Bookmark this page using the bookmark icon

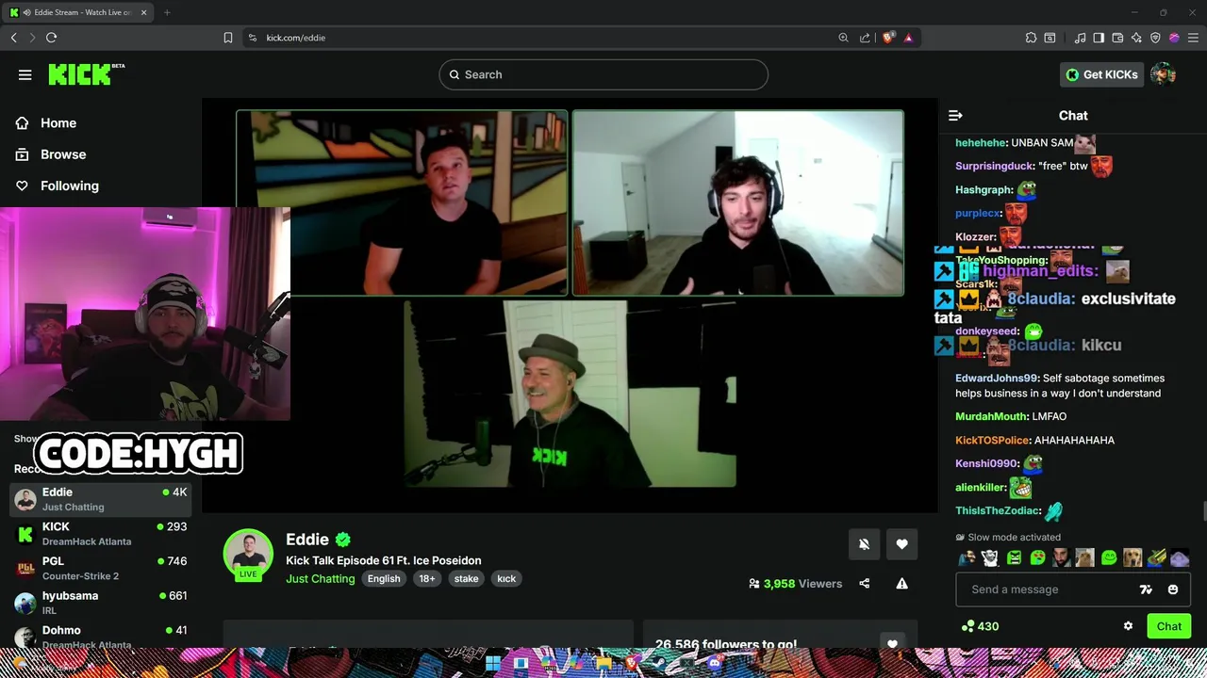click(x=228, y=38)
